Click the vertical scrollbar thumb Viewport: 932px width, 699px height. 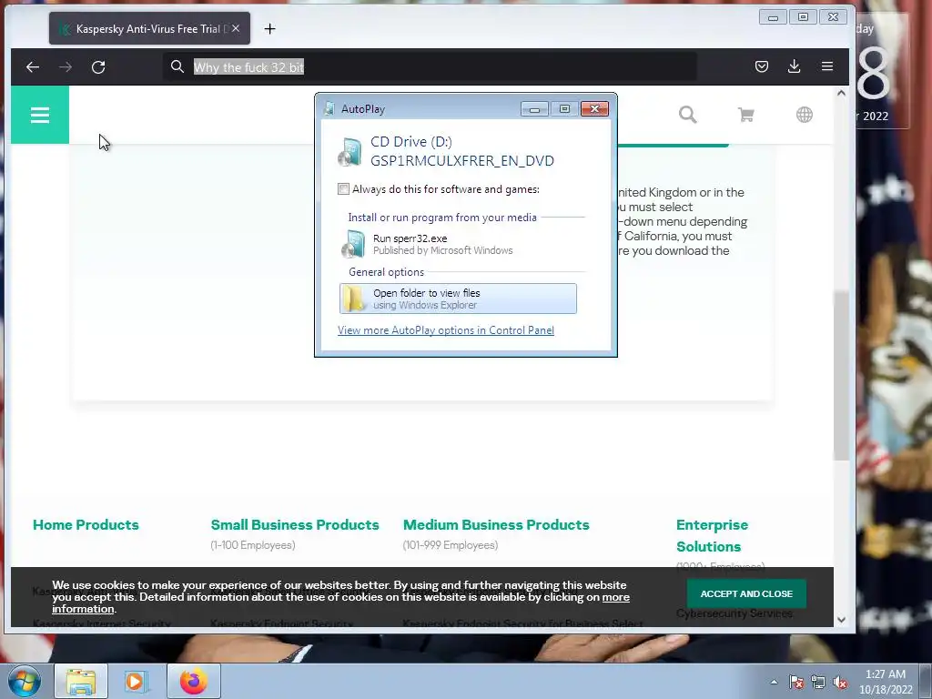(x=841, y=376)
